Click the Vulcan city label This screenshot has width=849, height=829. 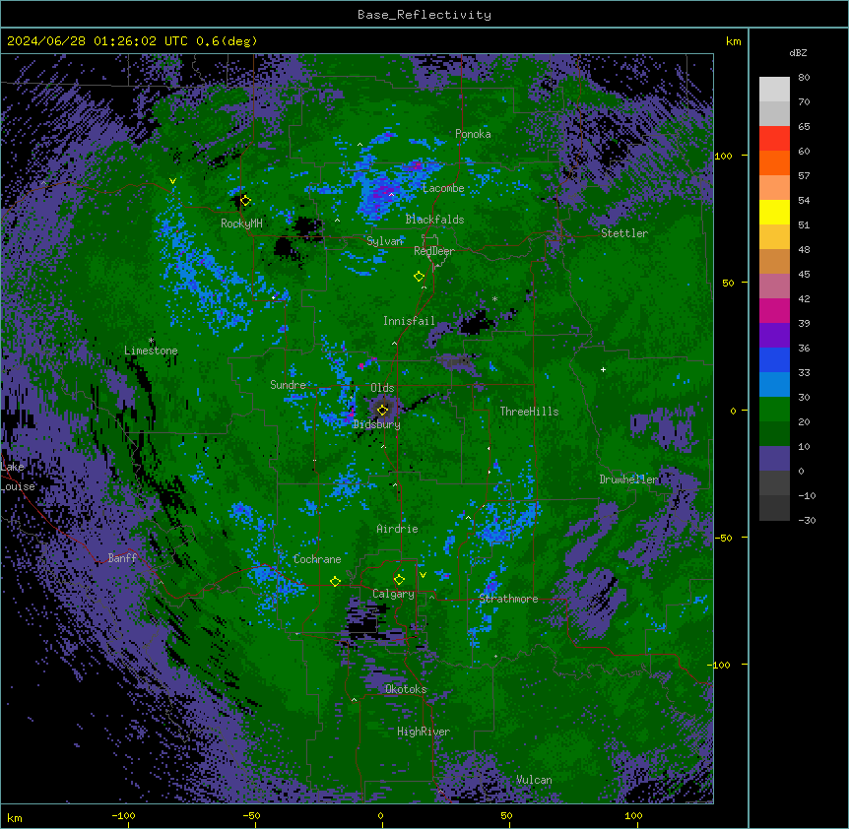[534, 780]
